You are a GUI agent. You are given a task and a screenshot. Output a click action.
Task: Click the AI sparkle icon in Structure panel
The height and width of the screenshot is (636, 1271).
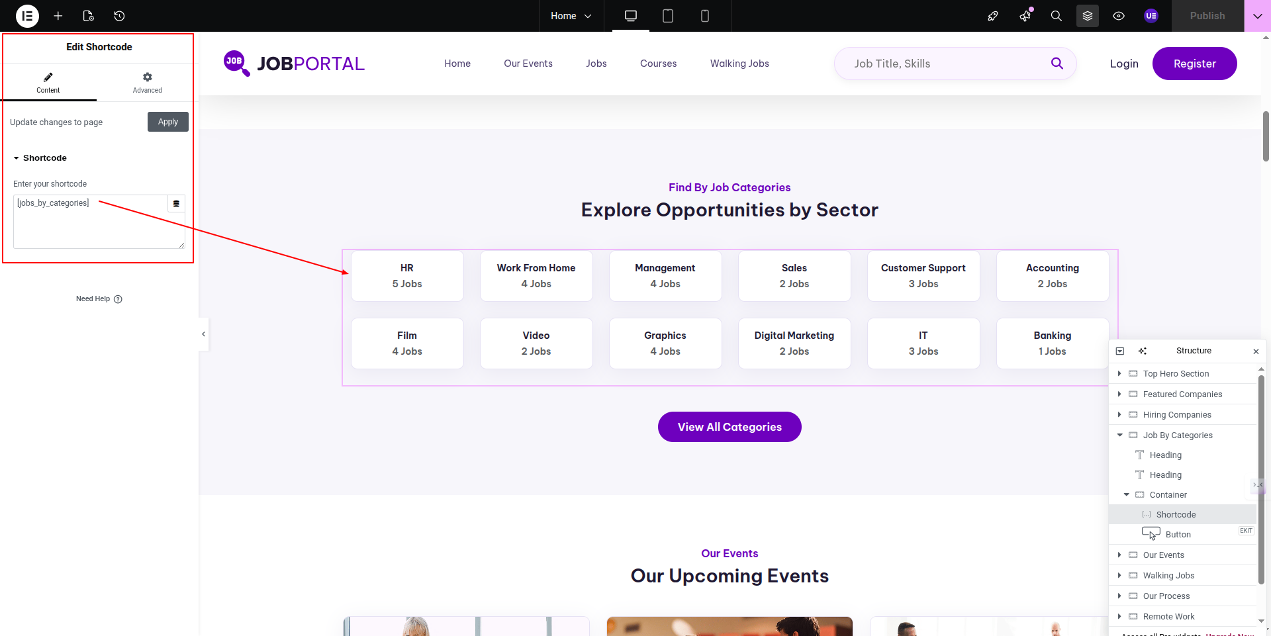1142,351
